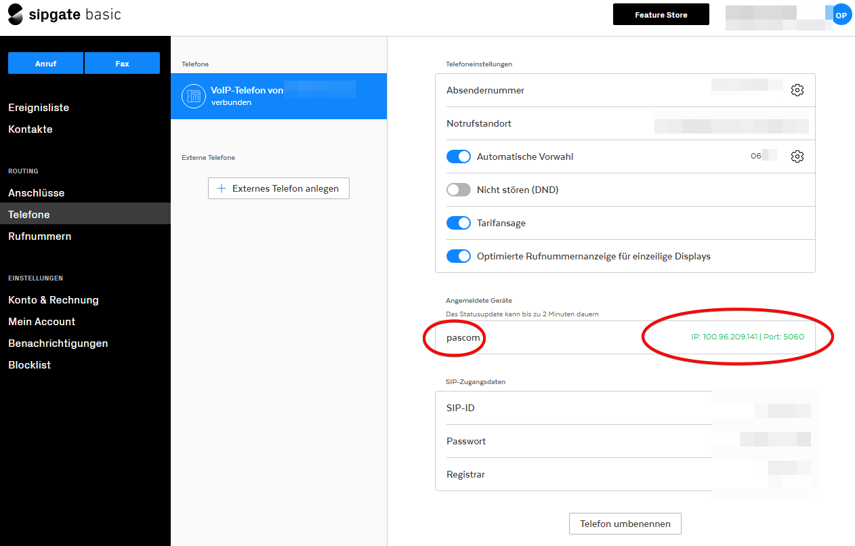The height and width of the screenshot is (546, 855).
Task: Click the Passwort row
Action: [625, 441]
